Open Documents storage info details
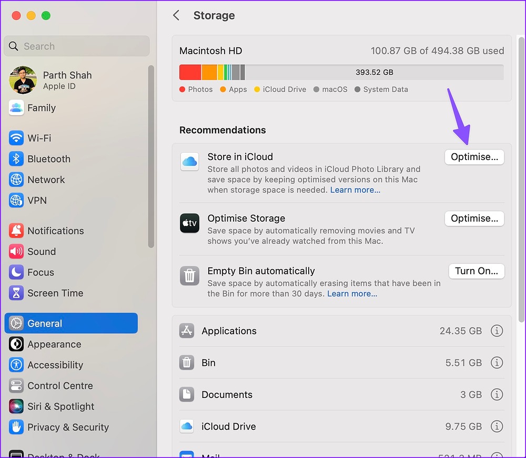The image size is (526, 458). point(497,394)
